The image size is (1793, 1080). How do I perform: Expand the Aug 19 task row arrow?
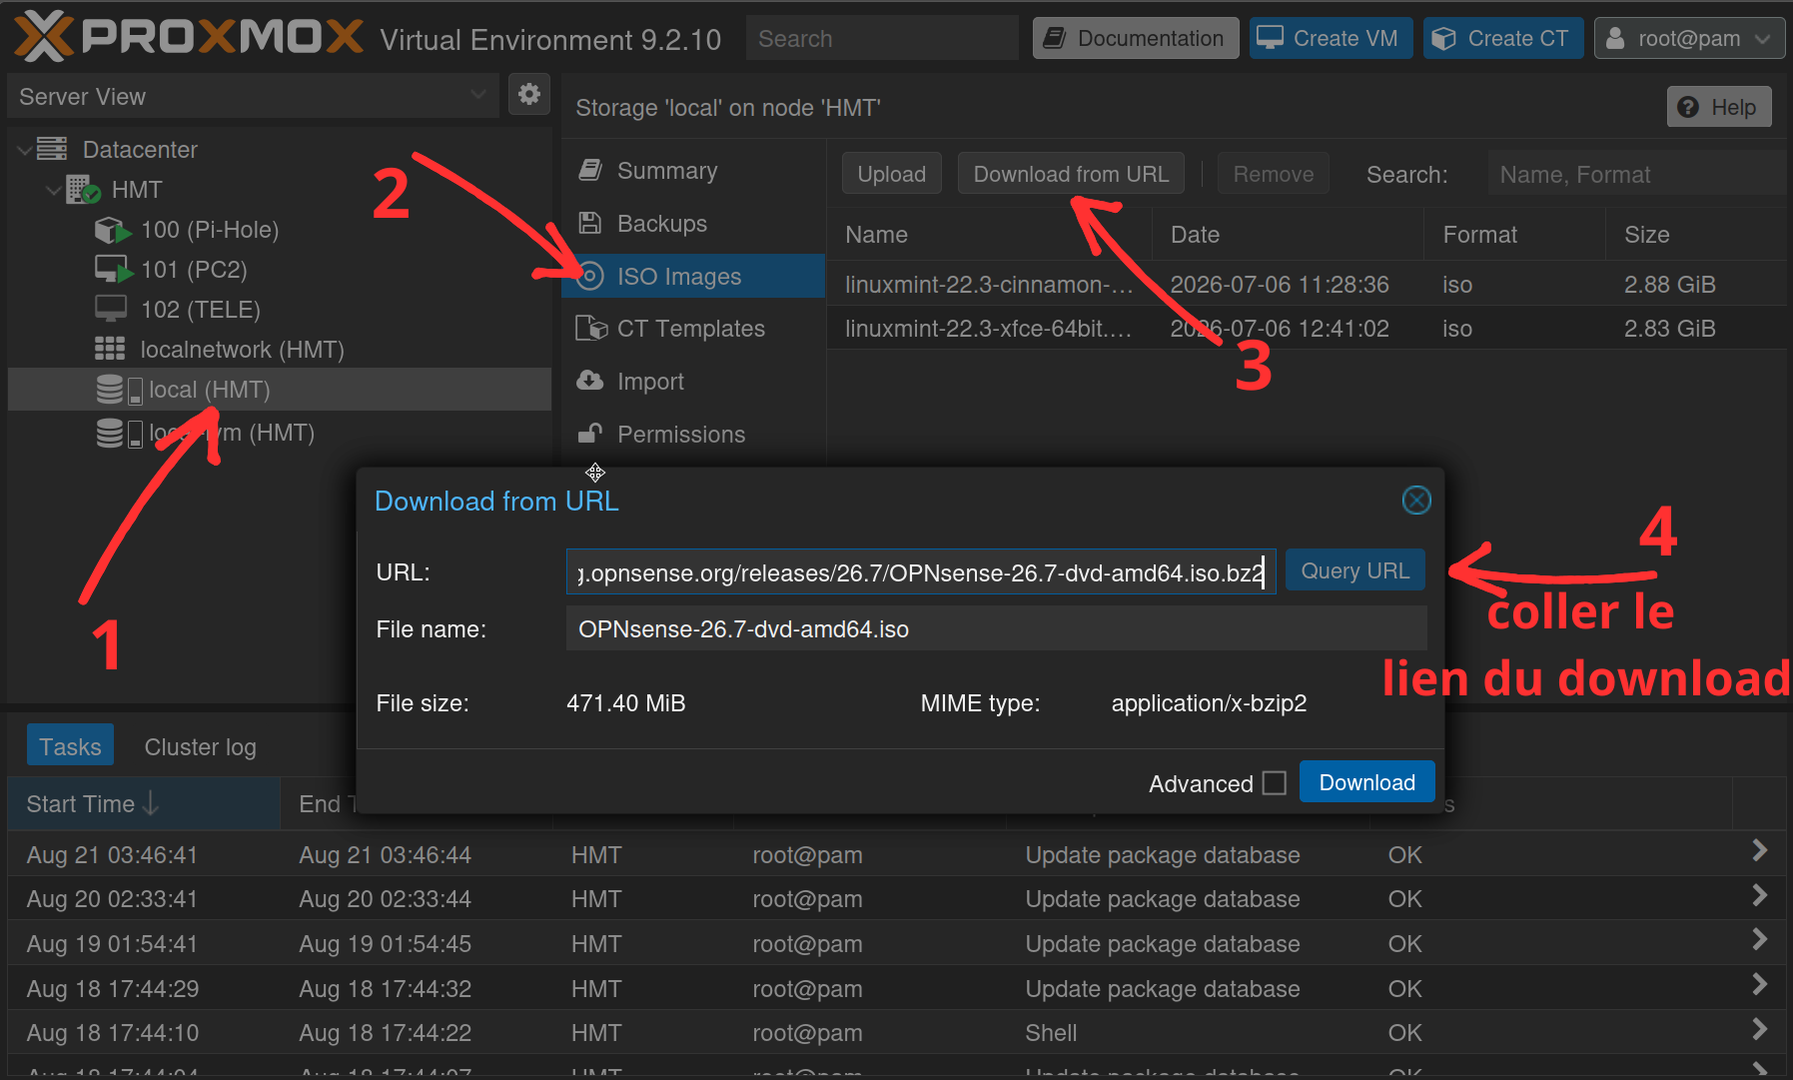pos(1759,939)
